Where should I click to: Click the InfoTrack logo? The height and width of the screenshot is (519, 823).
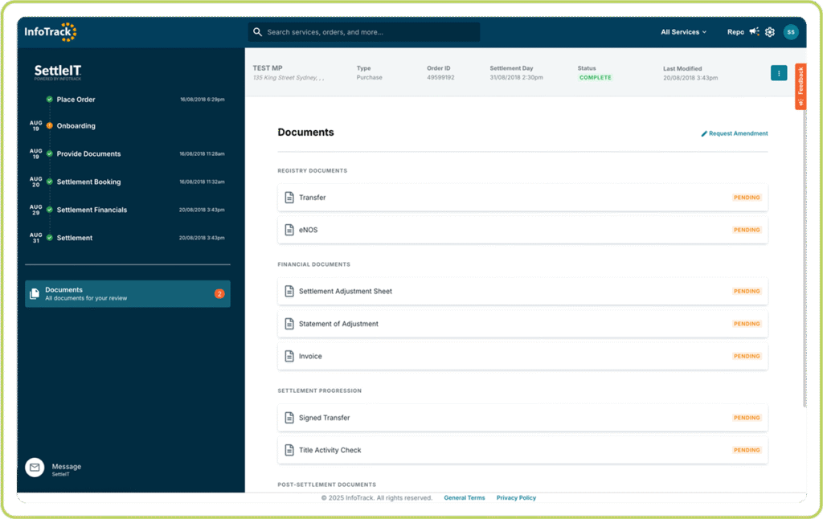pyautogui.click(x=51, y=32)
